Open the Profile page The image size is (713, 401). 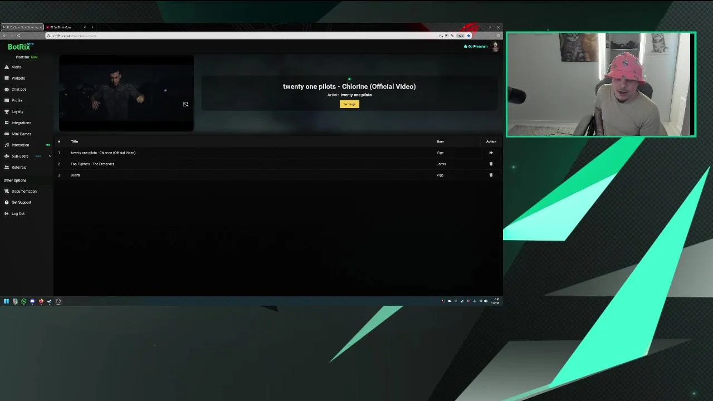[x=17, y=100]
